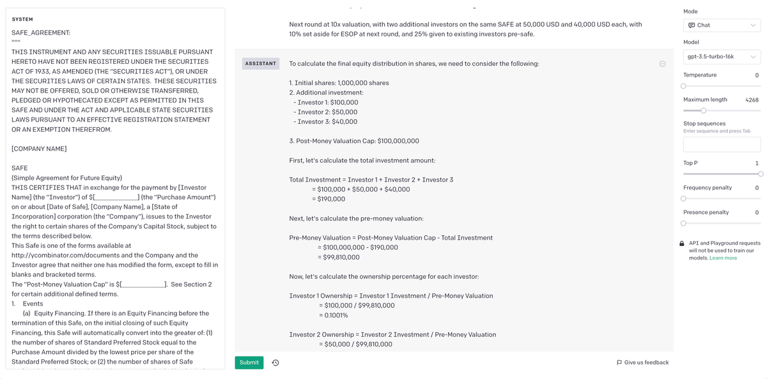Click the lock icon near API notice
Screen dimensions: 767x379
coord(682,244)
